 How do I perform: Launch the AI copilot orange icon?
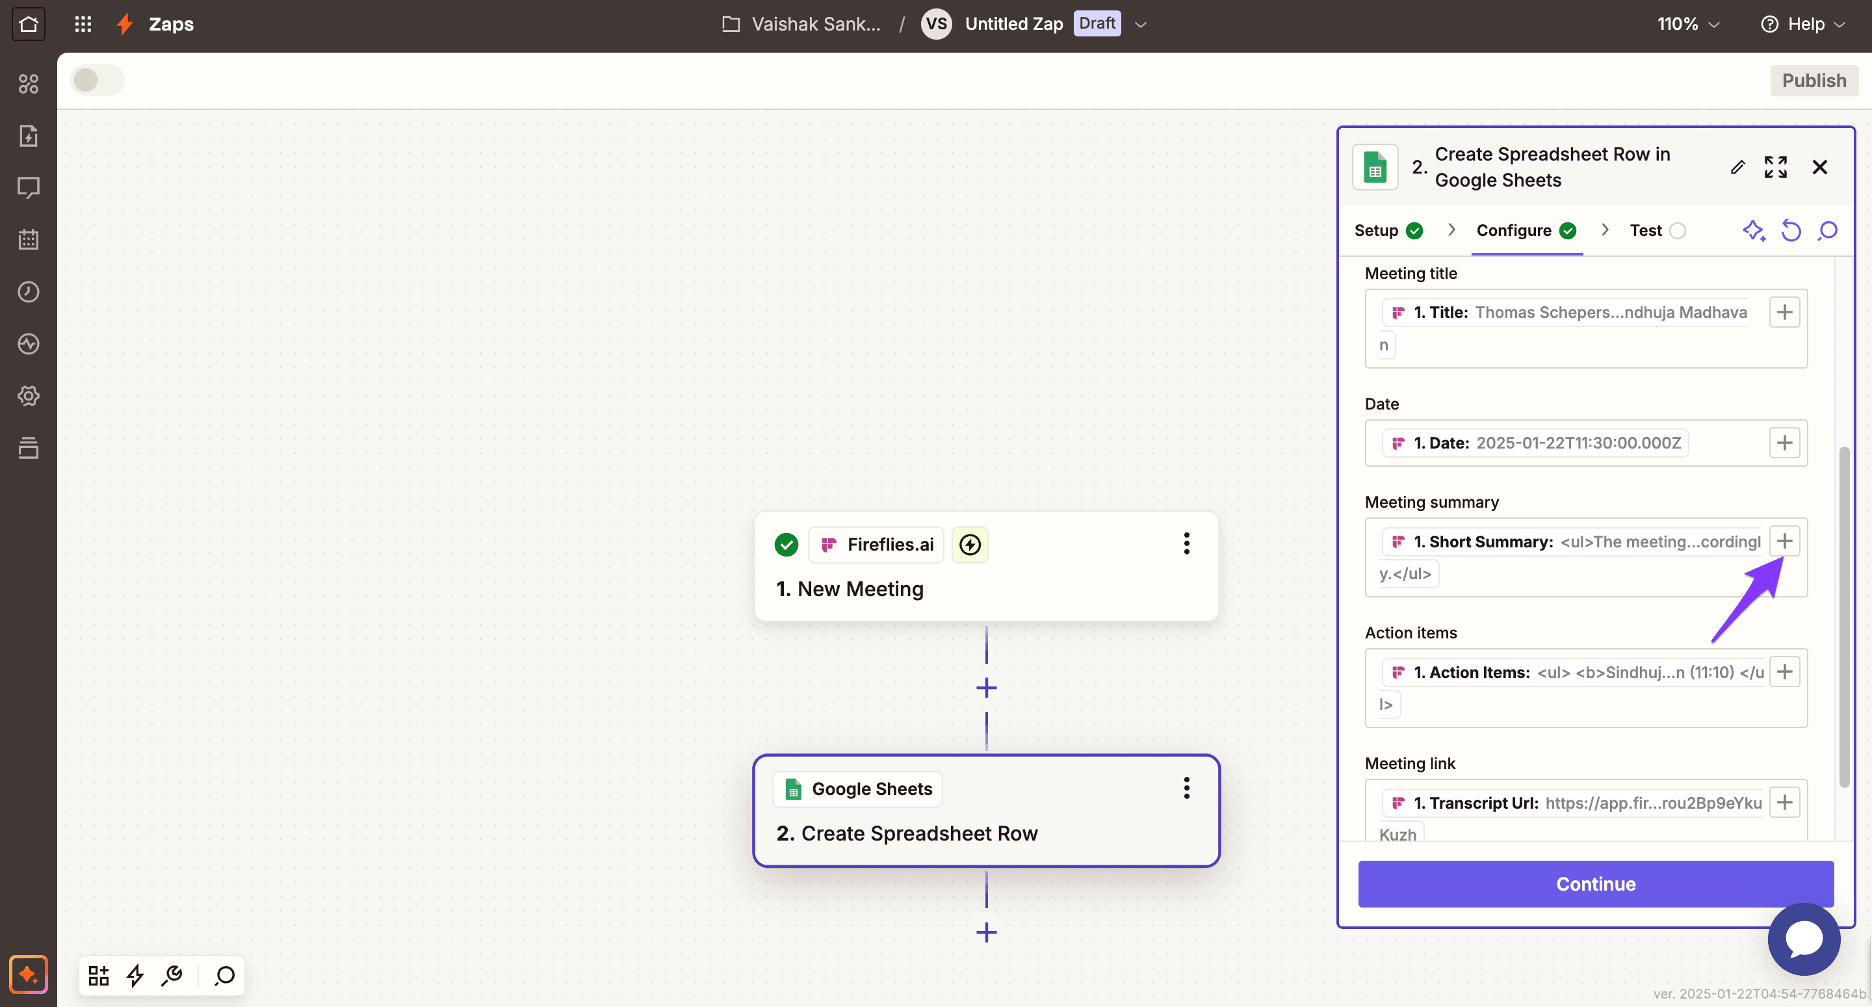(x=29, y=974)
